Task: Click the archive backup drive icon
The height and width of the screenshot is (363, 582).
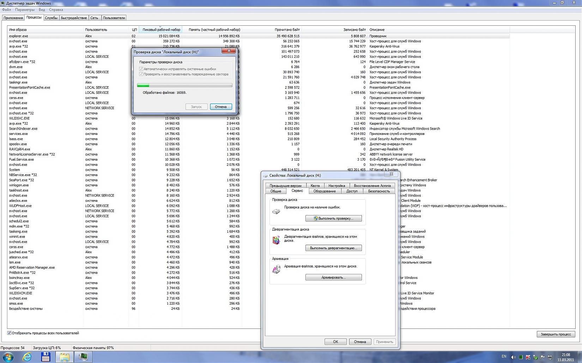Action: (276, 270)
